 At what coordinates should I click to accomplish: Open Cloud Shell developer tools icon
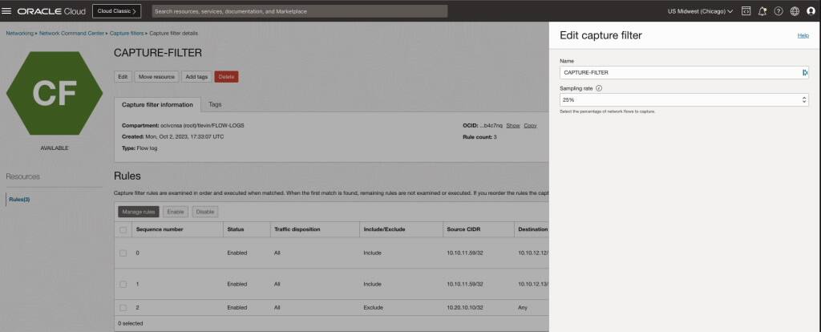[x=746, y=11]
